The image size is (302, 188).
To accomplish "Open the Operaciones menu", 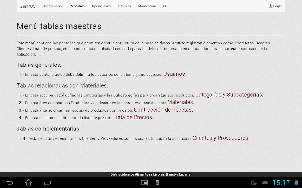I will pyautogui.click(x=101, y=6).
